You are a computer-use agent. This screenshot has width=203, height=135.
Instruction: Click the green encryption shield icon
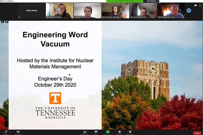coord(7,21)
